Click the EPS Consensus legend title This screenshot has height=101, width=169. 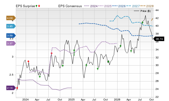pos(70,6)
